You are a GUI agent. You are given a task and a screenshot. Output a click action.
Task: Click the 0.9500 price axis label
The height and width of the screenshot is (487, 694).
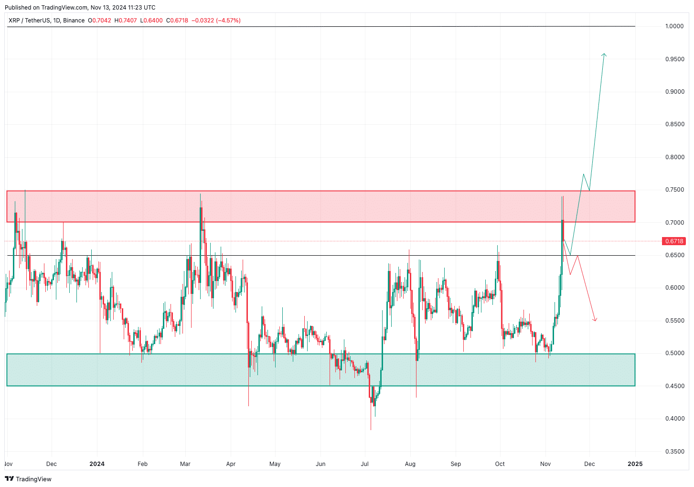tap(674, 59)
